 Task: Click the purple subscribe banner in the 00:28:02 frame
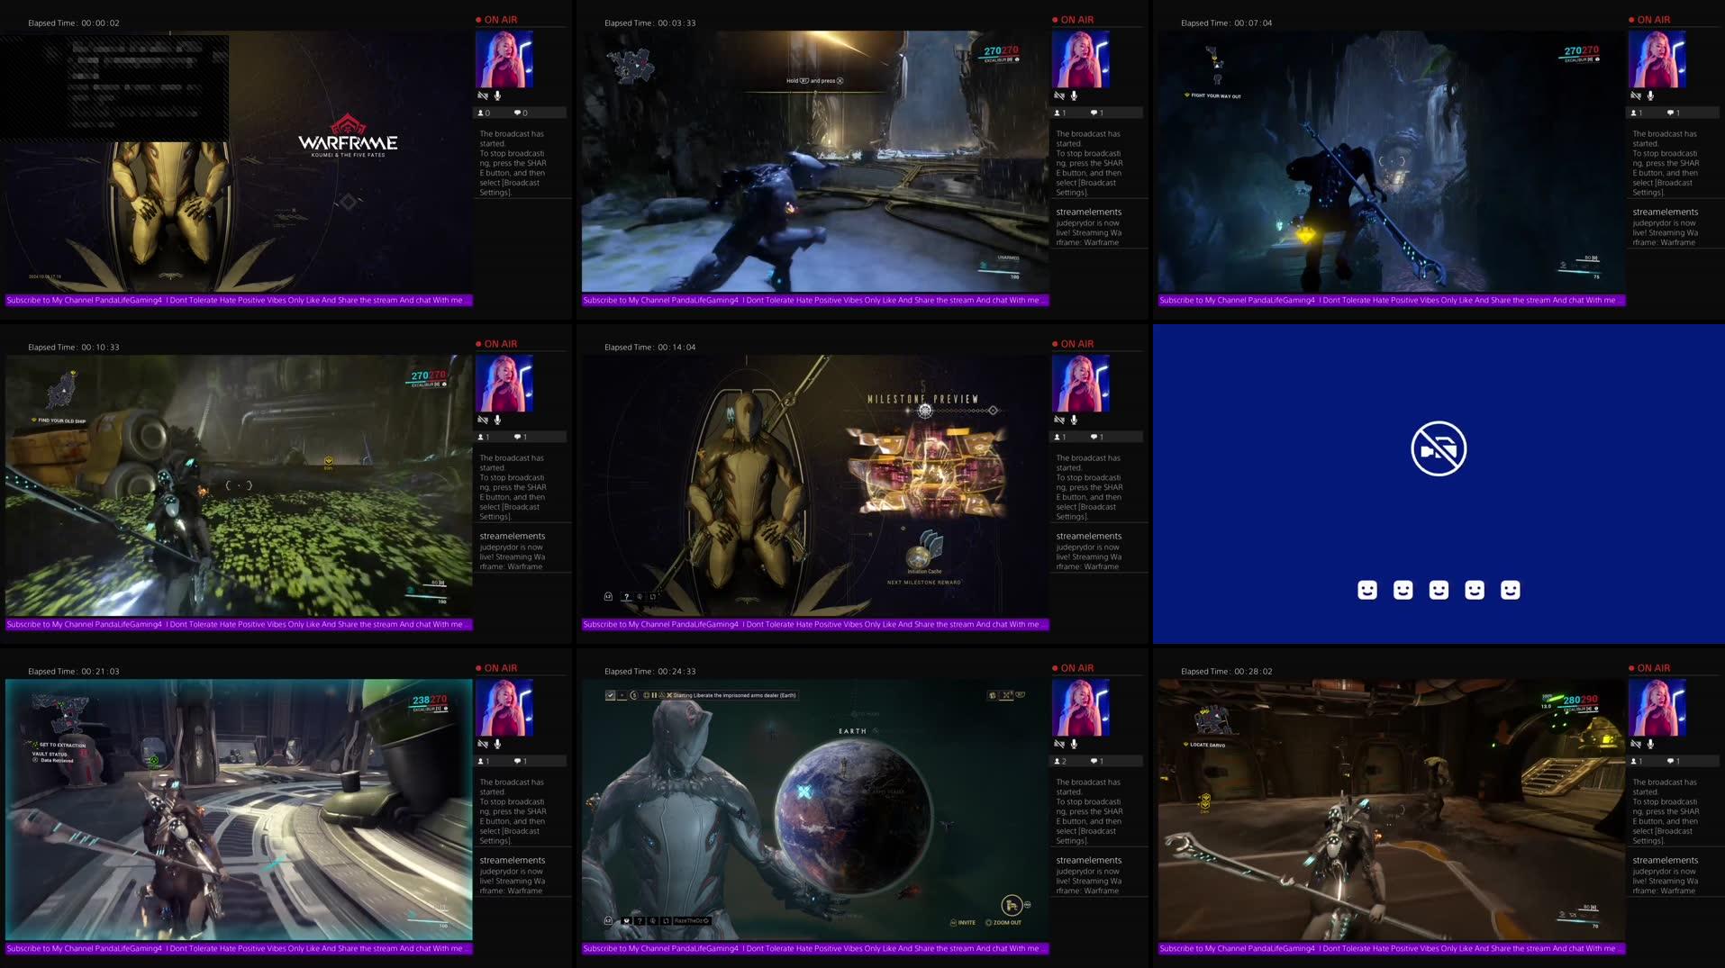pos(1392,948)
